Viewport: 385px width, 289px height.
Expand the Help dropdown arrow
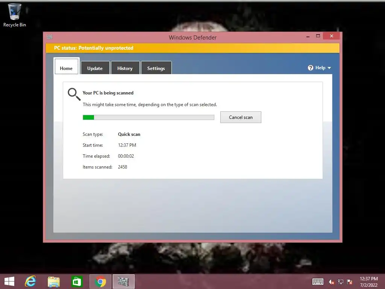(329, 68)
